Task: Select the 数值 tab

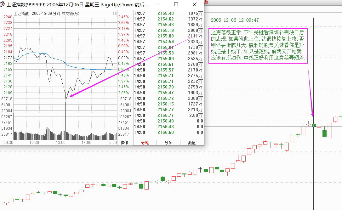Action: coord(192,143)
